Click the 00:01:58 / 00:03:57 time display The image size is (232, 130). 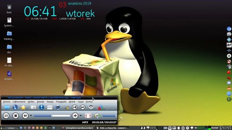[104, 122]
